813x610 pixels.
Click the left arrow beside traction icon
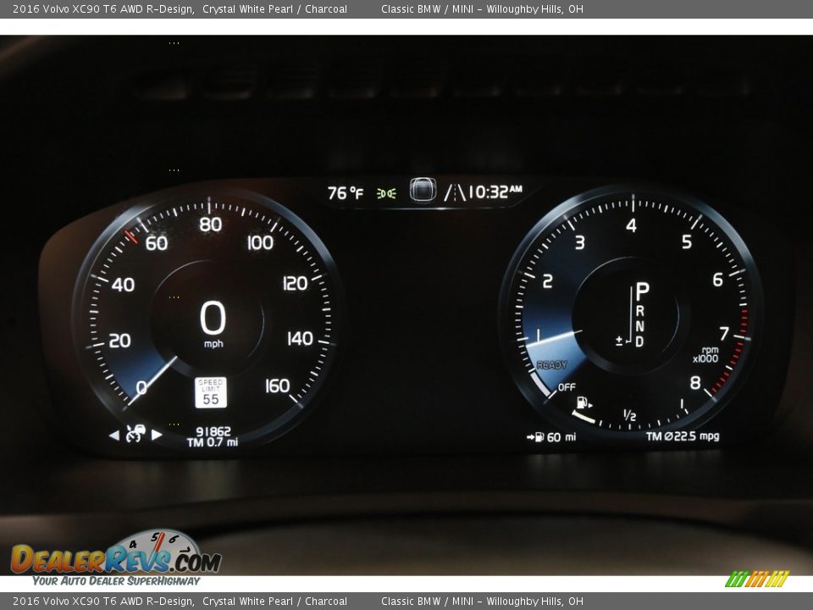(x=114, y=435)
